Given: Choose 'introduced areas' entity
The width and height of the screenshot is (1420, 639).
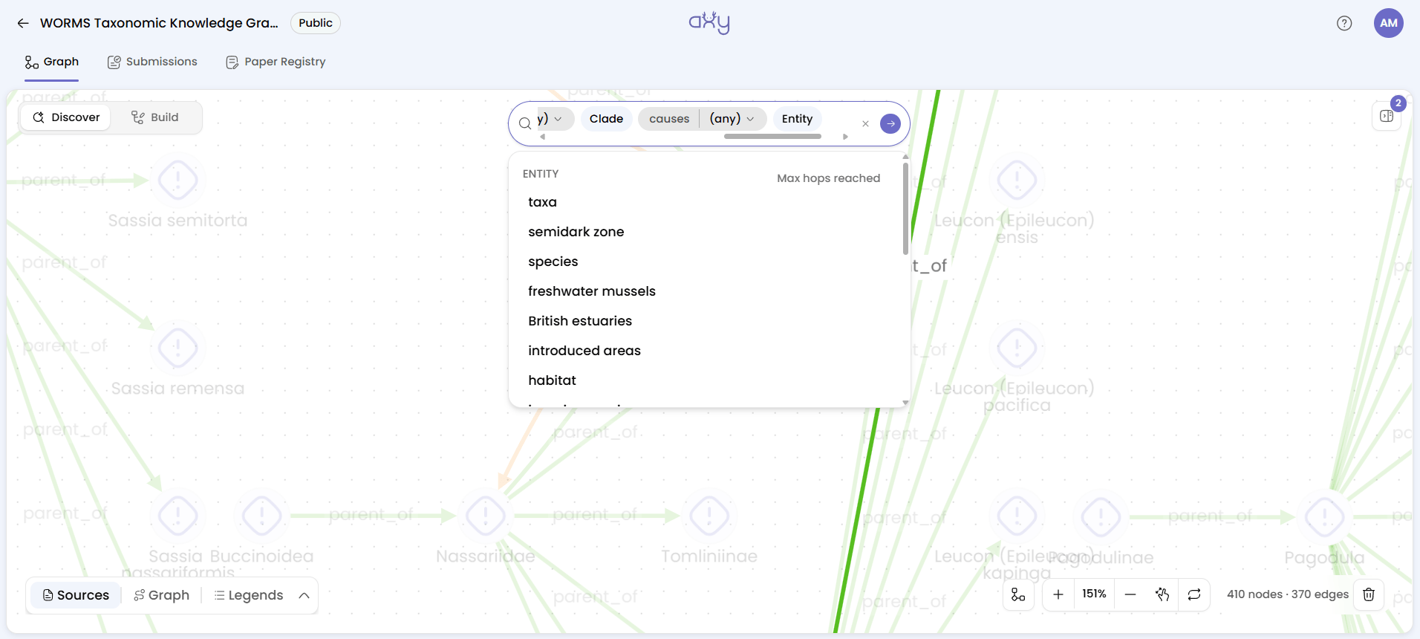Looking at the screenshot, I should (706, 351).
